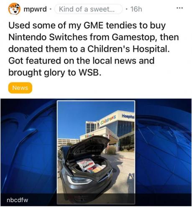
Task: Open the nbcdfw source link label
Action: [x=17, y=200]
